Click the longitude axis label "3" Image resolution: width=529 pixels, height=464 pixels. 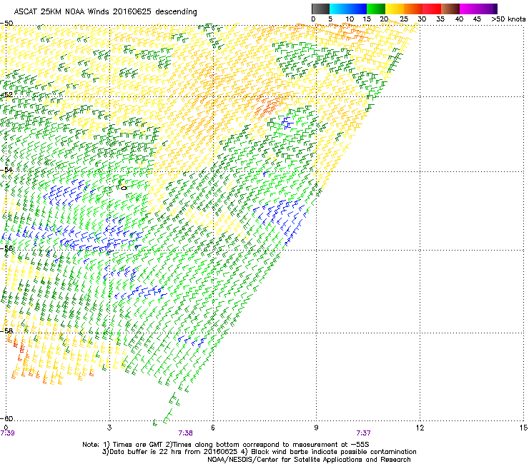click(x=109, y=428)
